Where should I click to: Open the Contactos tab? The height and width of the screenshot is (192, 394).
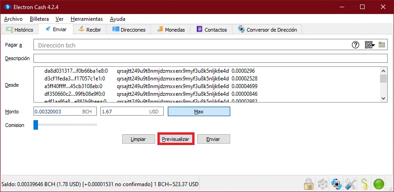click(x=212, y=30)
